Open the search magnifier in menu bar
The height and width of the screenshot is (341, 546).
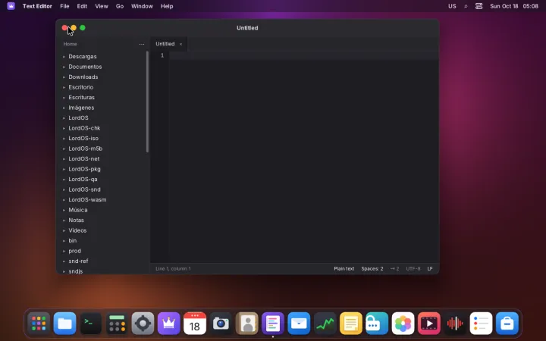(466, 6)
